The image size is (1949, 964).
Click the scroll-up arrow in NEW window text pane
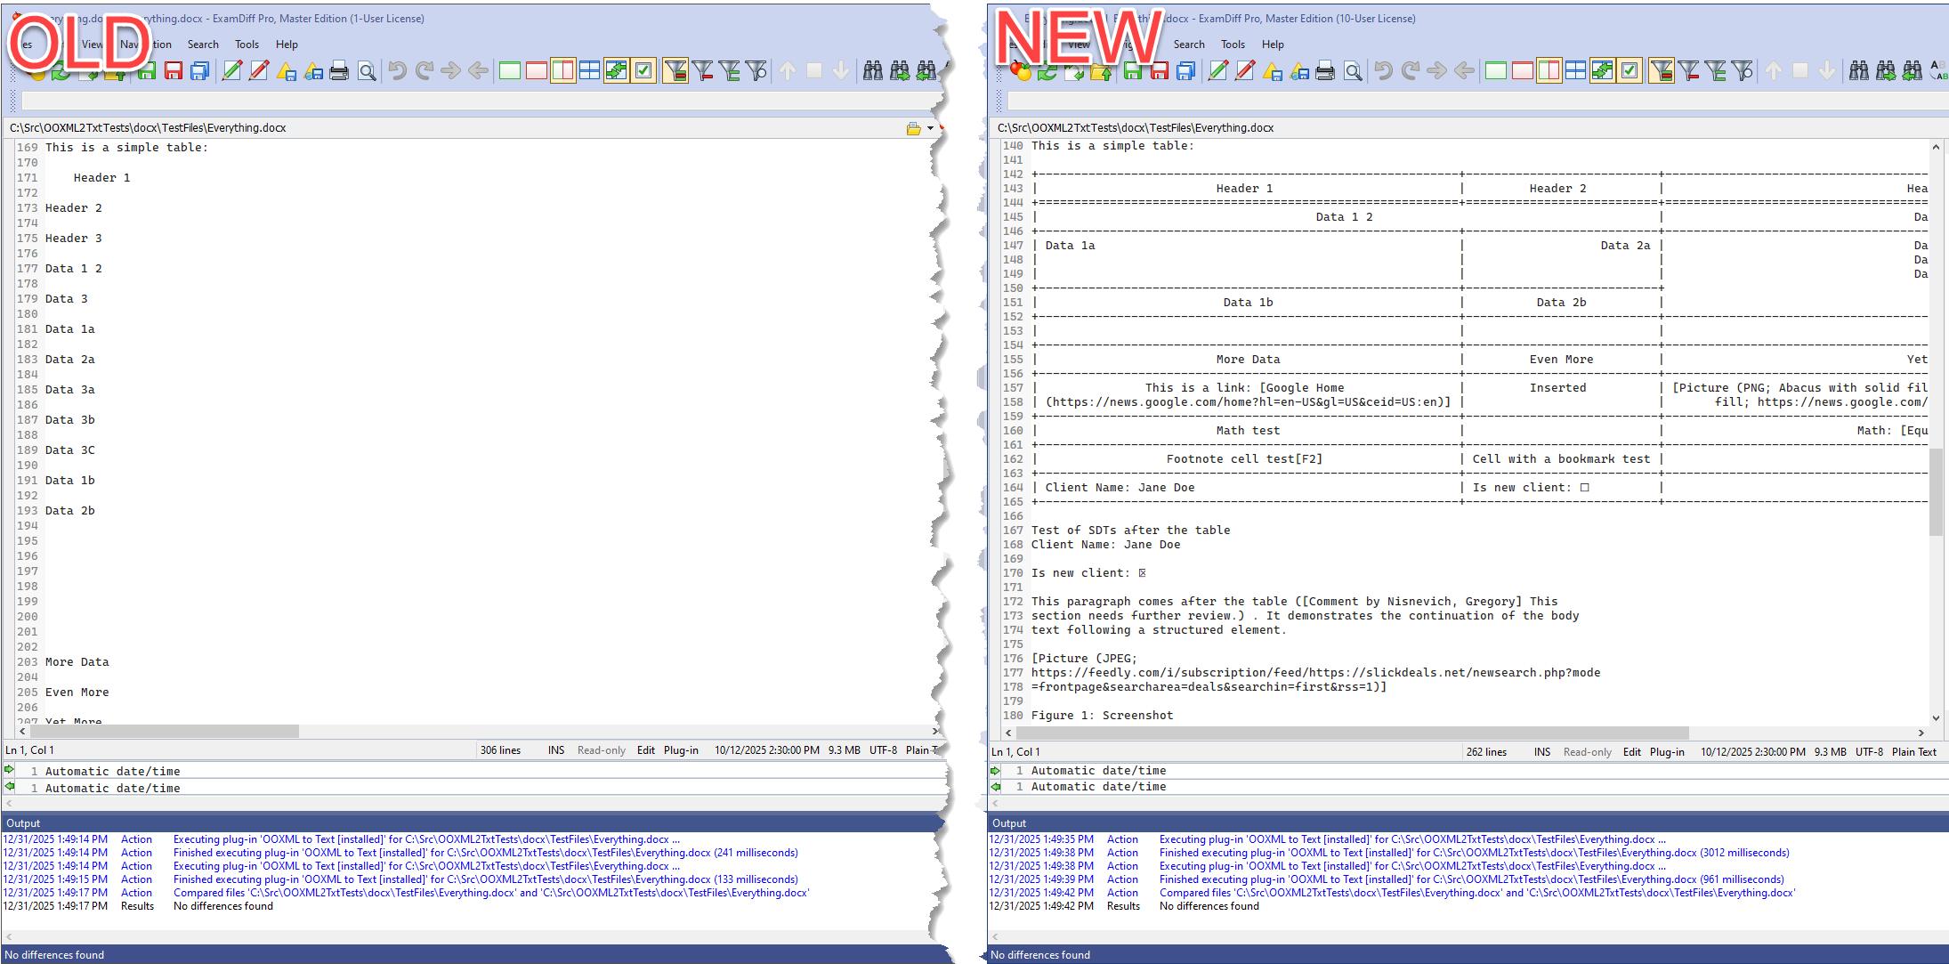click(1936, 147)
